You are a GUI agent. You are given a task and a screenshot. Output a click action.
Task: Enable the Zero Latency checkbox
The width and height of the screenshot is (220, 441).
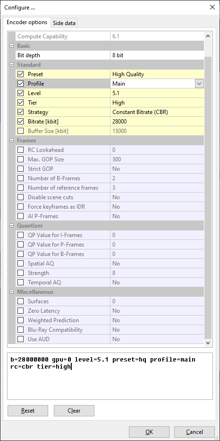[20, 311]
